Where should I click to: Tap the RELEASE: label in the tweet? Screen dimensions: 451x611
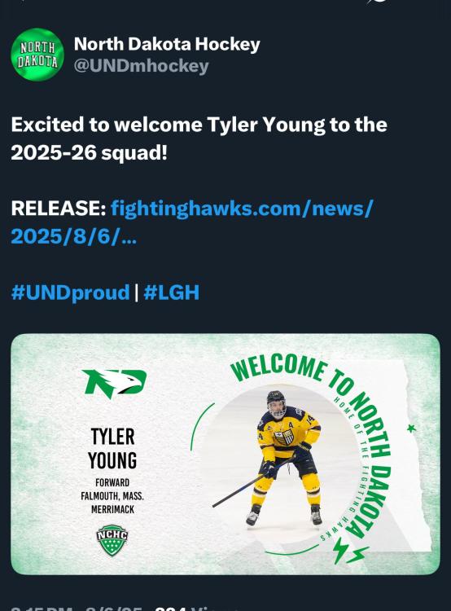(59, 208)
